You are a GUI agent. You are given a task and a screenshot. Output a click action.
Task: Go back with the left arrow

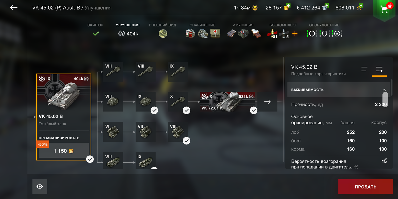click(x=14, y=7)
